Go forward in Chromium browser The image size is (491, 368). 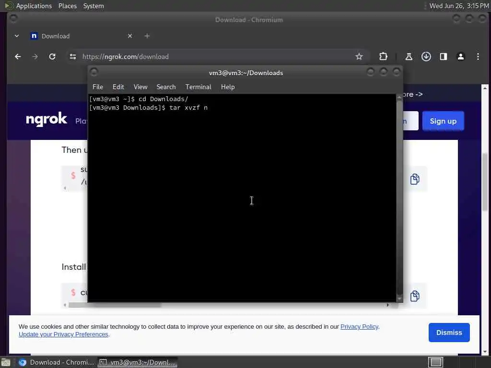click(35, 57)
